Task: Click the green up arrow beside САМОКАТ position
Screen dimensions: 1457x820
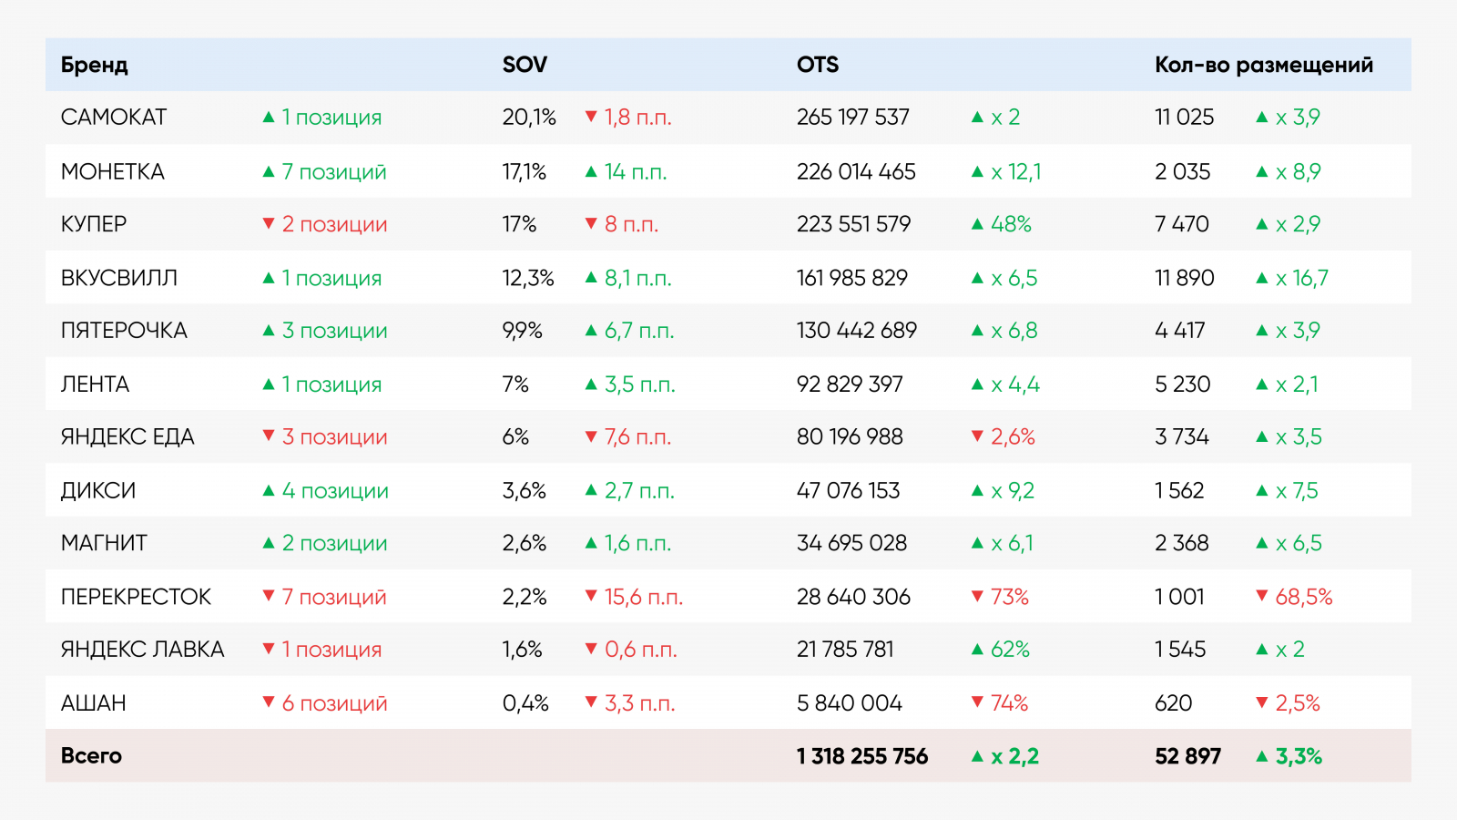Action: [x=269, y=118]
